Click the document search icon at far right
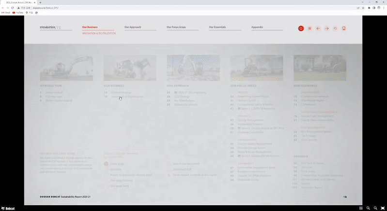The width and height of the screenshot is (387, 211). [x=344, y=28]
